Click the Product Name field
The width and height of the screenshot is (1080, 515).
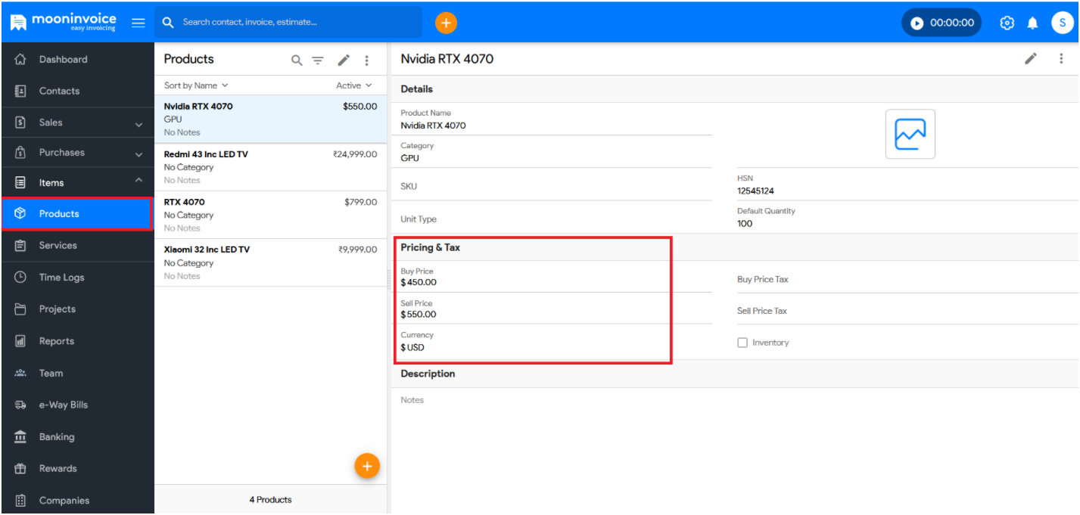point(556,119)
